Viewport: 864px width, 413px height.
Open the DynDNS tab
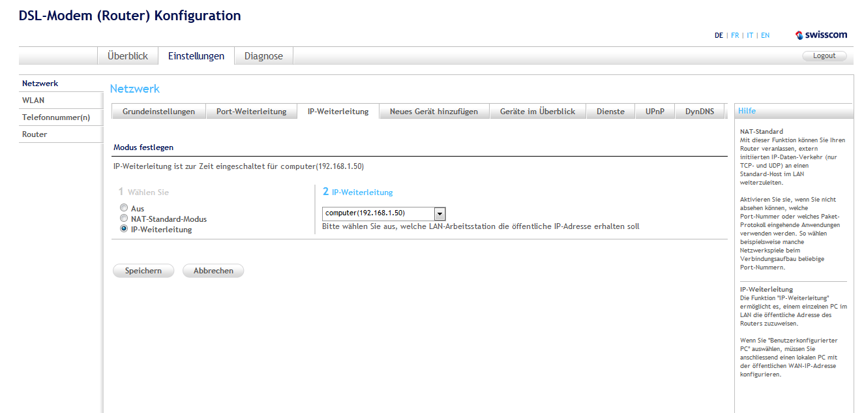click(x=699, y=112)
